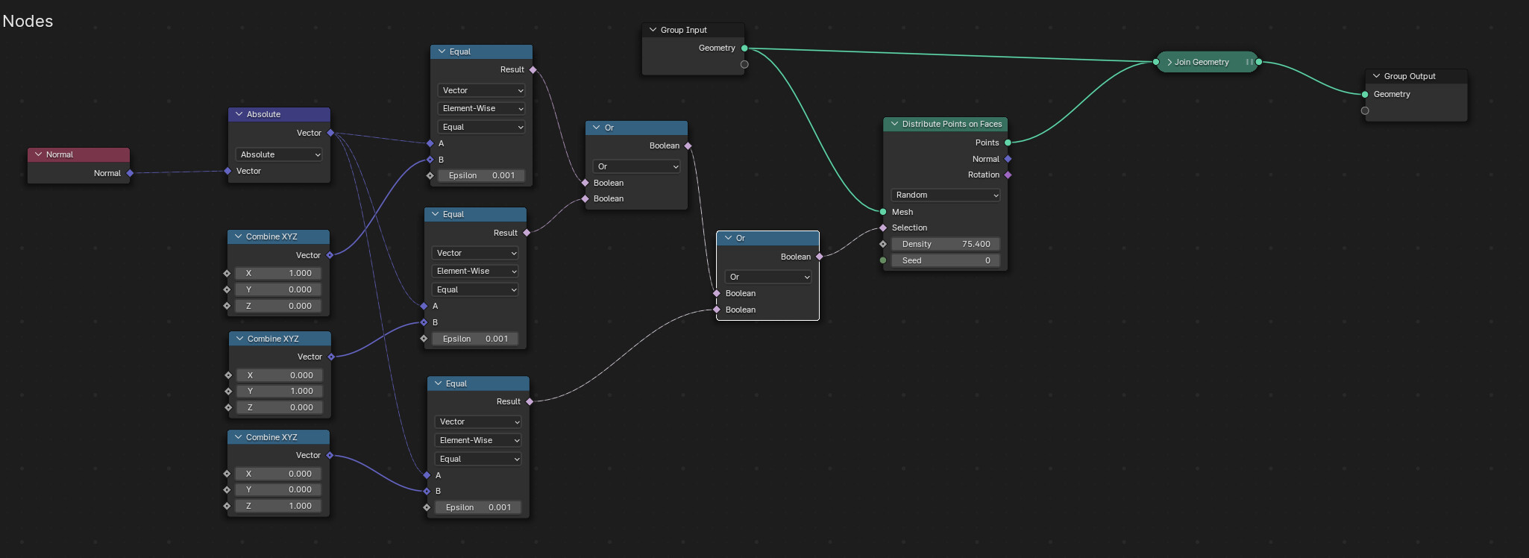
Task: Select the Normal node title
Action: 60,154
